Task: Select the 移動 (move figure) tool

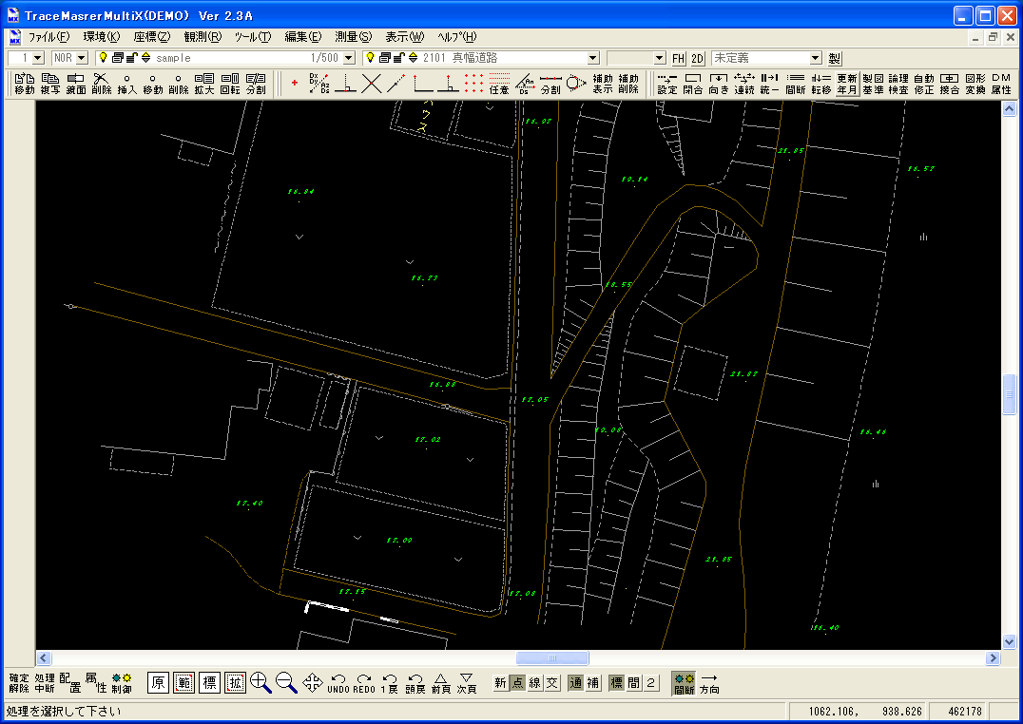Action: [25, 85]
